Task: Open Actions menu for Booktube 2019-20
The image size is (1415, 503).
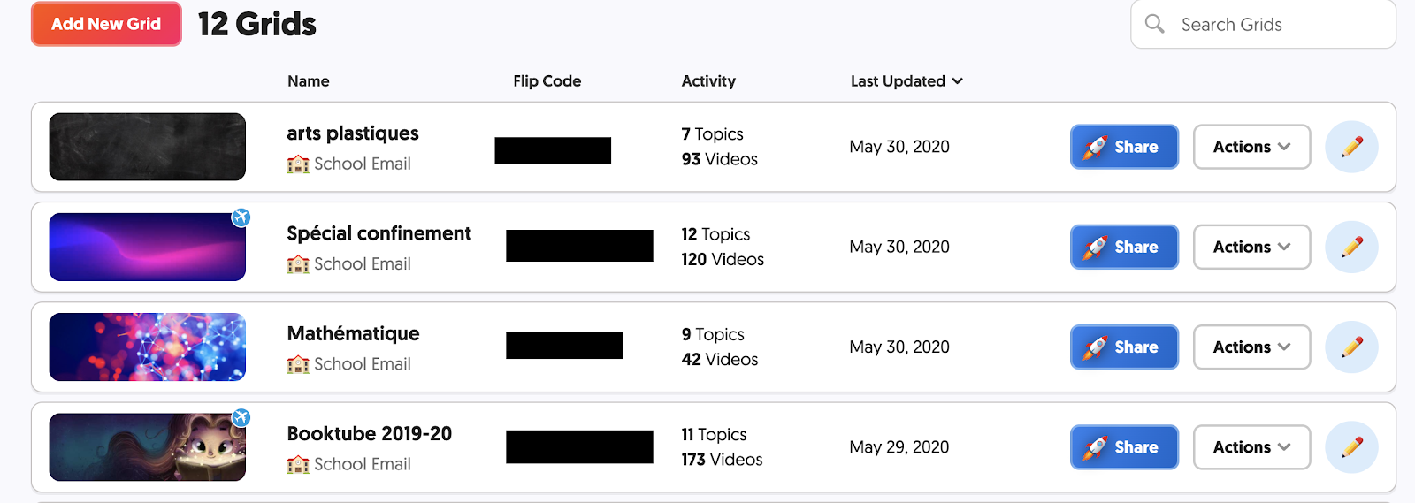Action: (x=1251, y=447)
